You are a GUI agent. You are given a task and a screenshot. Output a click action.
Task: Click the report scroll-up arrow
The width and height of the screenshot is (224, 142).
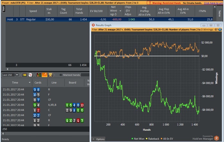pyautogui.click(x=215, y=7)
